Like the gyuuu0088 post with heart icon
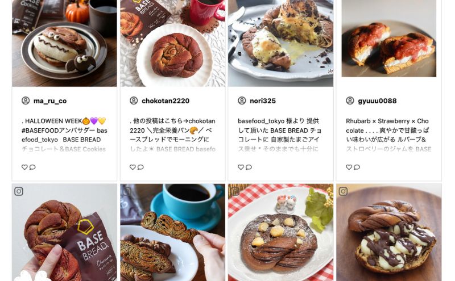Viewport: 455px width, 281px height. click(x=349, y=167)
